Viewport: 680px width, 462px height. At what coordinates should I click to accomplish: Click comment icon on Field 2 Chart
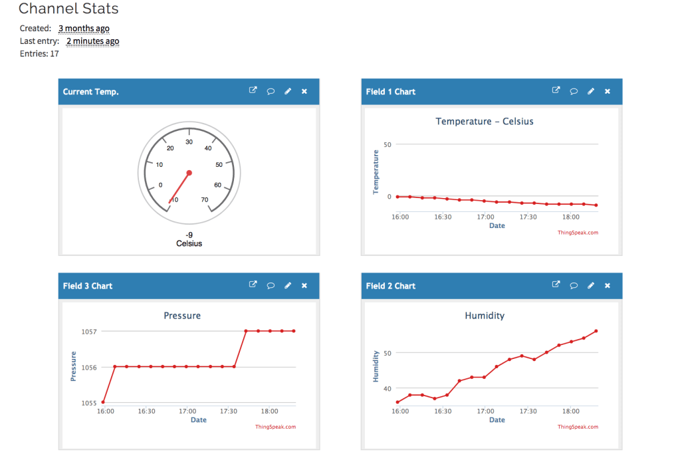coord(574,285)
